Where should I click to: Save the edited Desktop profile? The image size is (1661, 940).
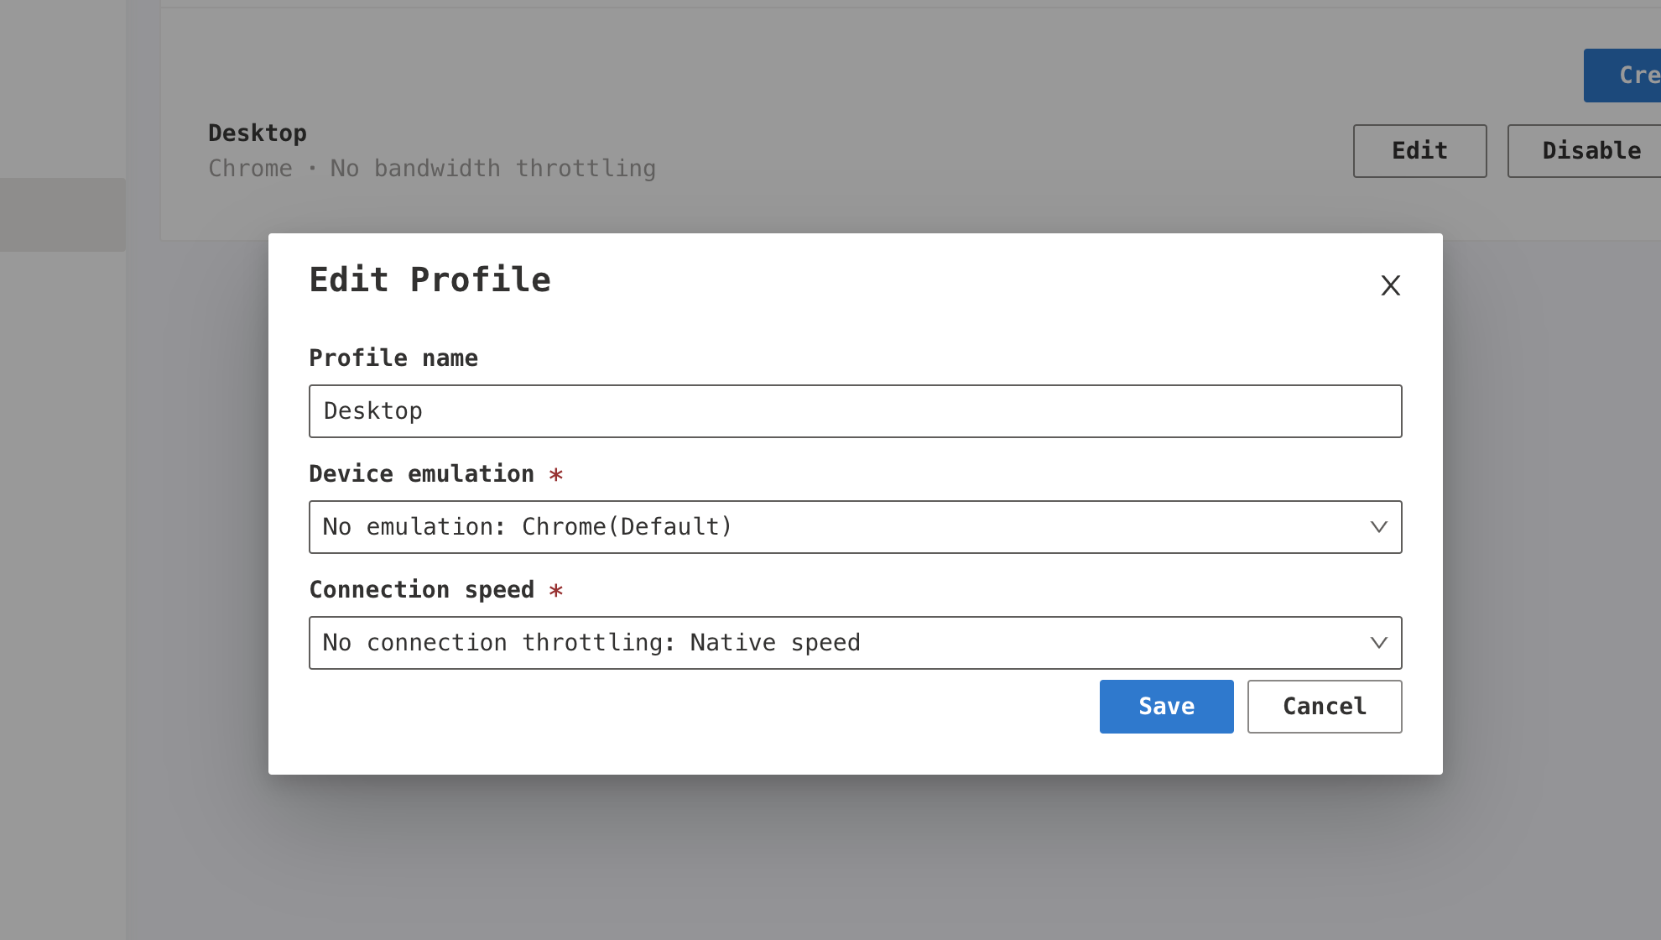(1166, 706)
